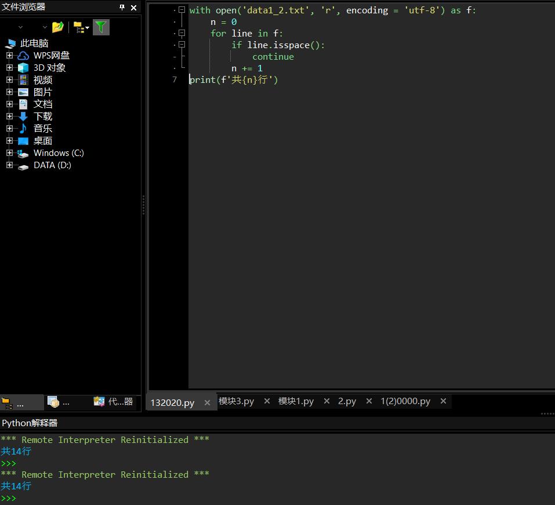
Task: Select the DATA (D:) label
Action: point(52,165)
